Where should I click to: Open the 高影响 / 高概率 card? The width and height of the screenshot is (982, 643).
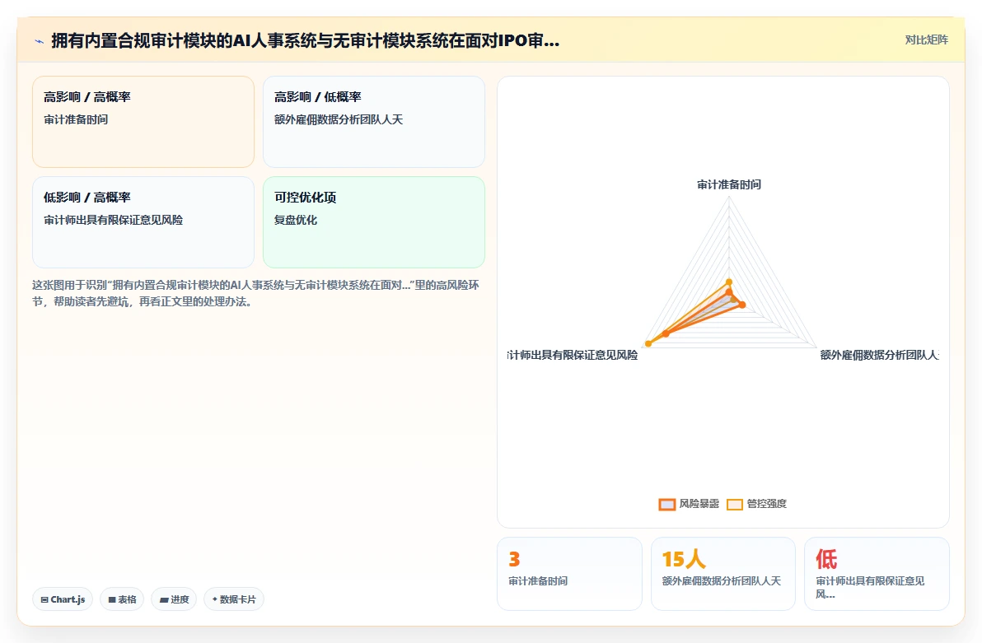point(143,122)
